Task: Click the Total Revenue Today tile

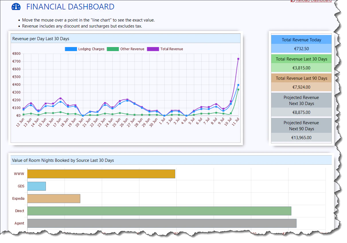Action: pos(301,40)
